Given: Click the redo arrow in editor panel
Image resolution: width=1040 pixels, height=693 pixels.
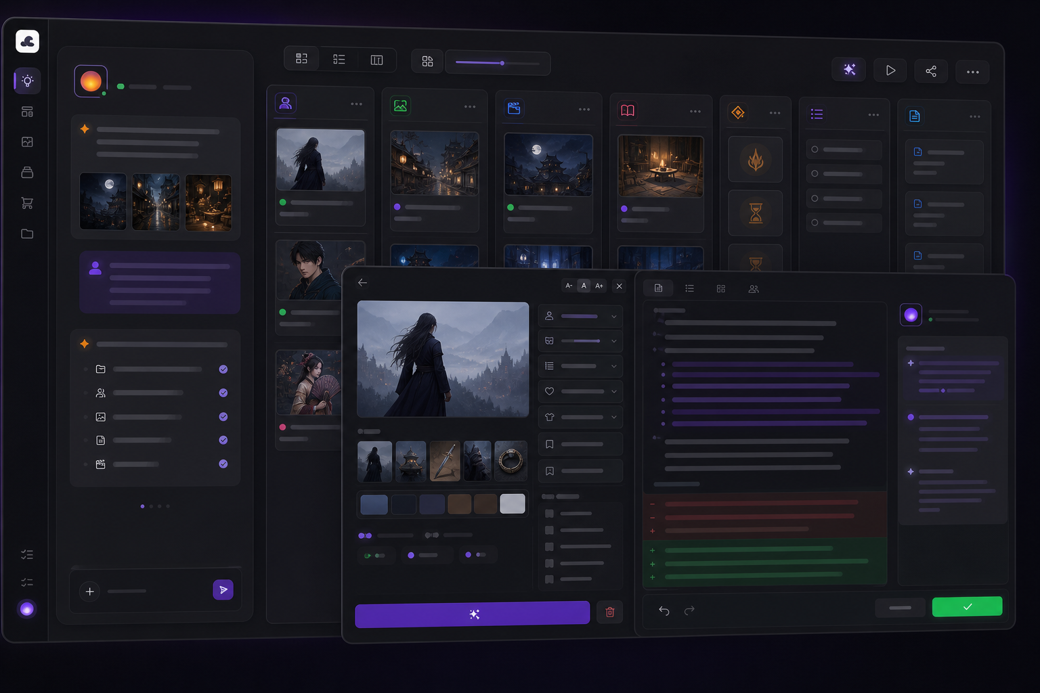Looking at the screenshot, I should [x=689, y=610].
